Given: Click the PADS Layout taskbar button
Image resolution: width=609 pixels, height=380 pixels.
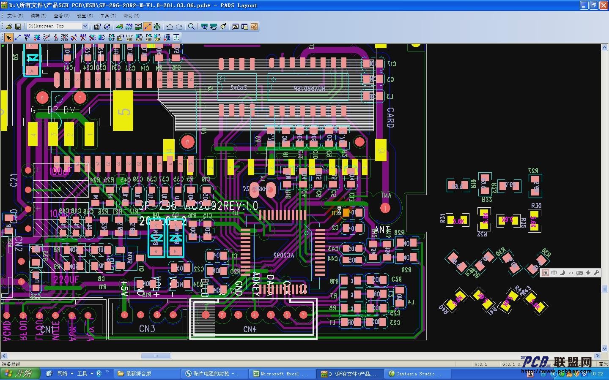Looking at the screenshot, I should click(351, 374).
